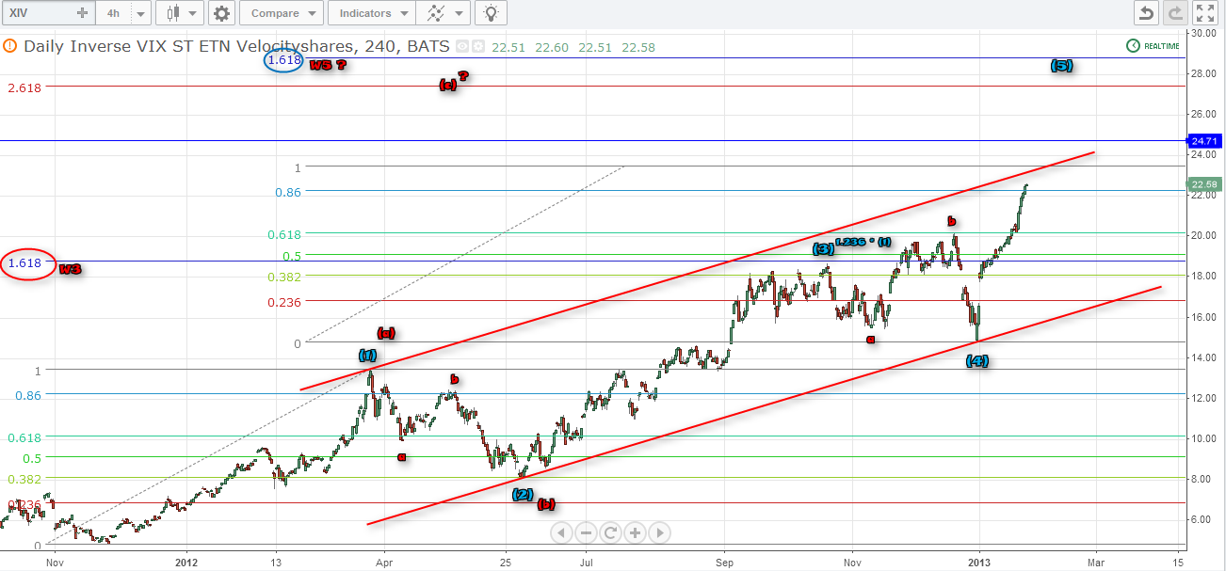
Task: Select the blue circled 1.618 label at top
Action: tap(283, 60)
